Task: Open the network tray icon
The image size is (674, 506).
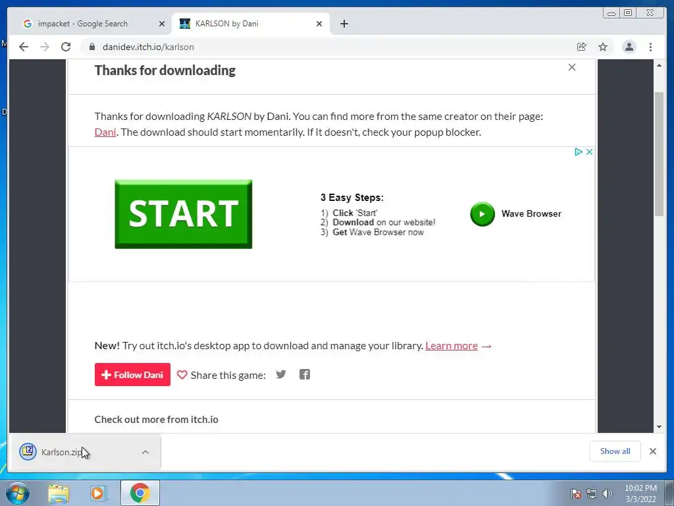Action: (x=592, y=493)
